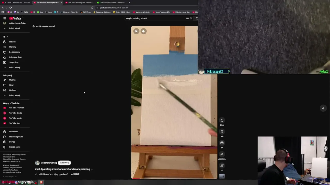Image resolution: width=330 pixels, height=185 pixels.
Task: Unmute the Shorts video sound
Action: (144, 31)
